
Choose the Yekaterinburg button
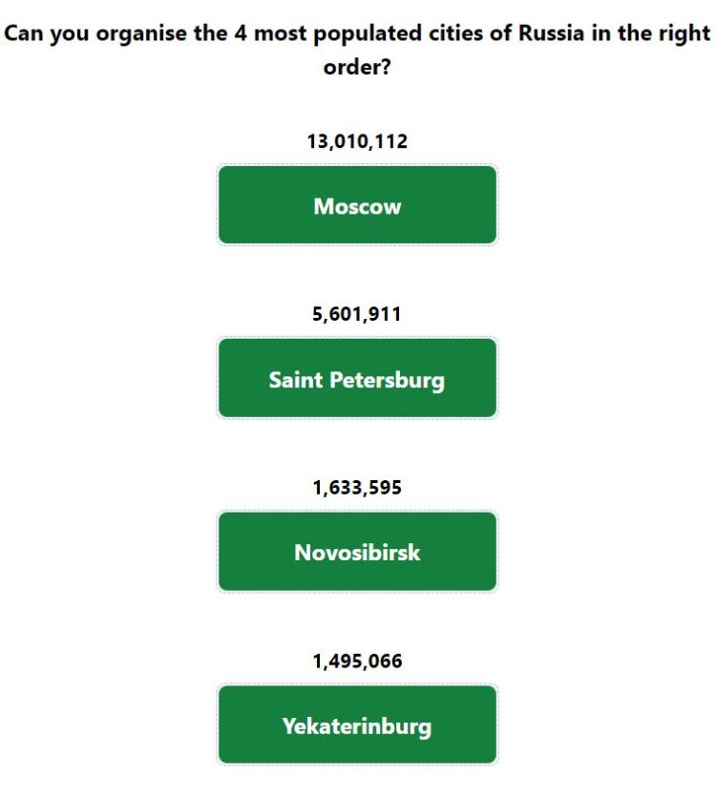[x=357, y=725]
